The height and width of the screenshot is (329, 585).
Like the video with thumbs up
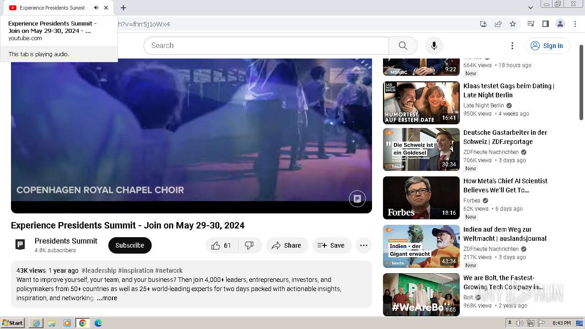click(221, 245)
